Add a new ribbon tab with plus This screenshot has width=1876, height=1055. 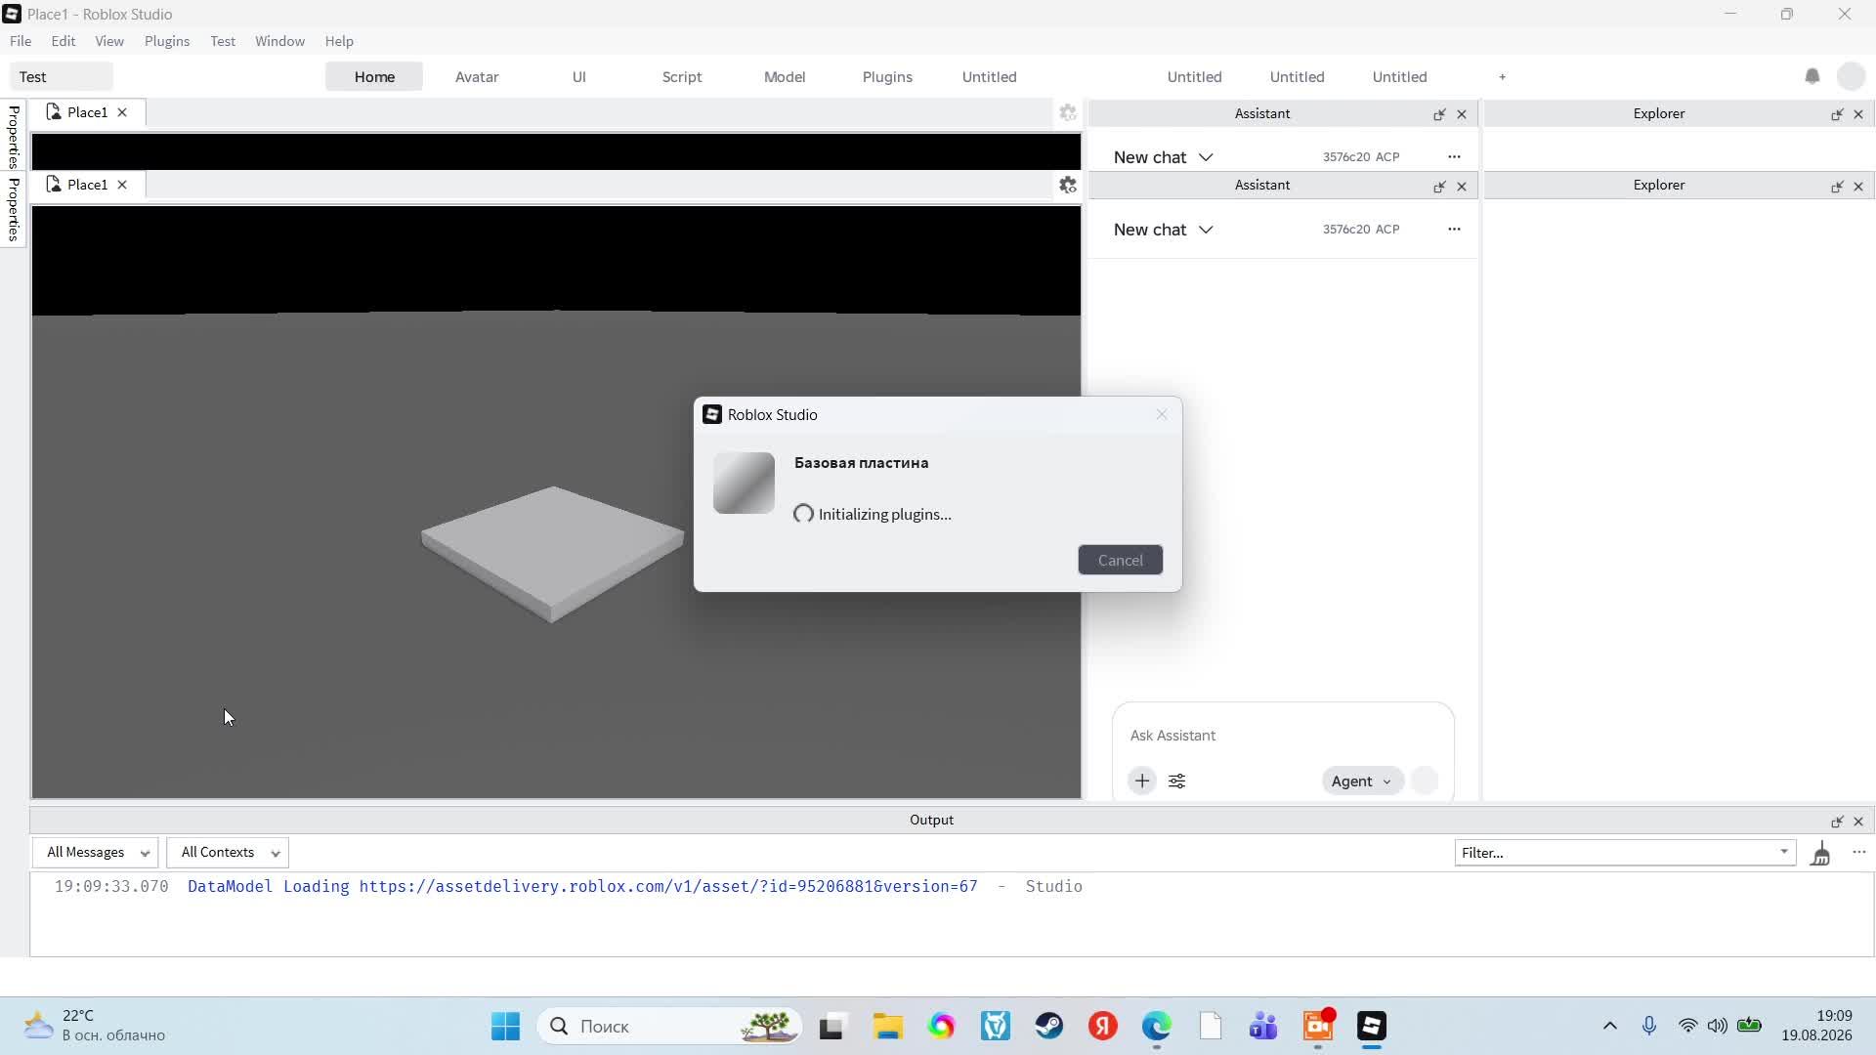click(1503, 77)
